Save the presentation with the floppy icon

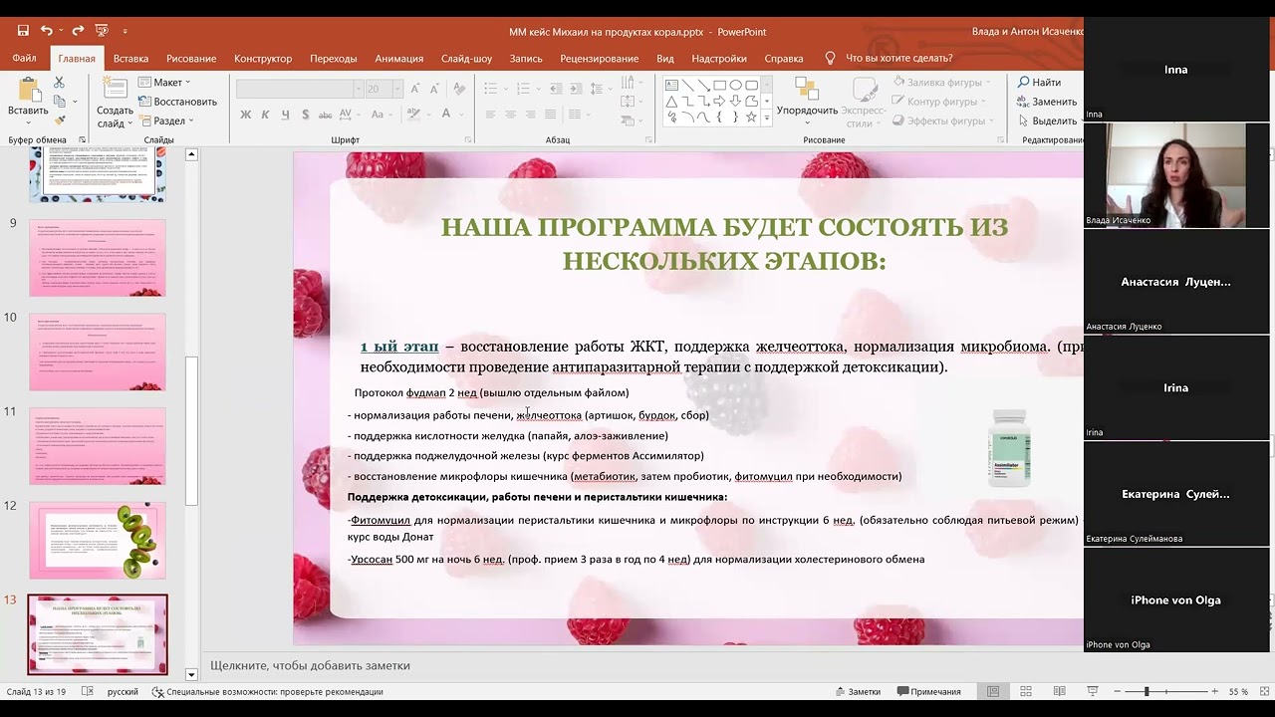coord(23,31)
